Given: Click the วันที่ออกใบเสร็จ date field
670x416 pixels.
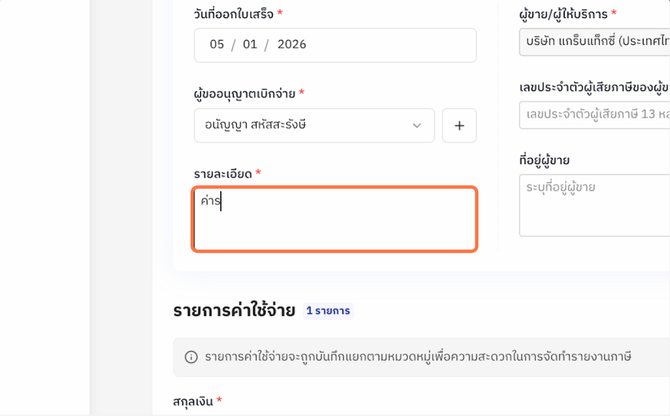Looking at the screenshot, I should [335, 45].
